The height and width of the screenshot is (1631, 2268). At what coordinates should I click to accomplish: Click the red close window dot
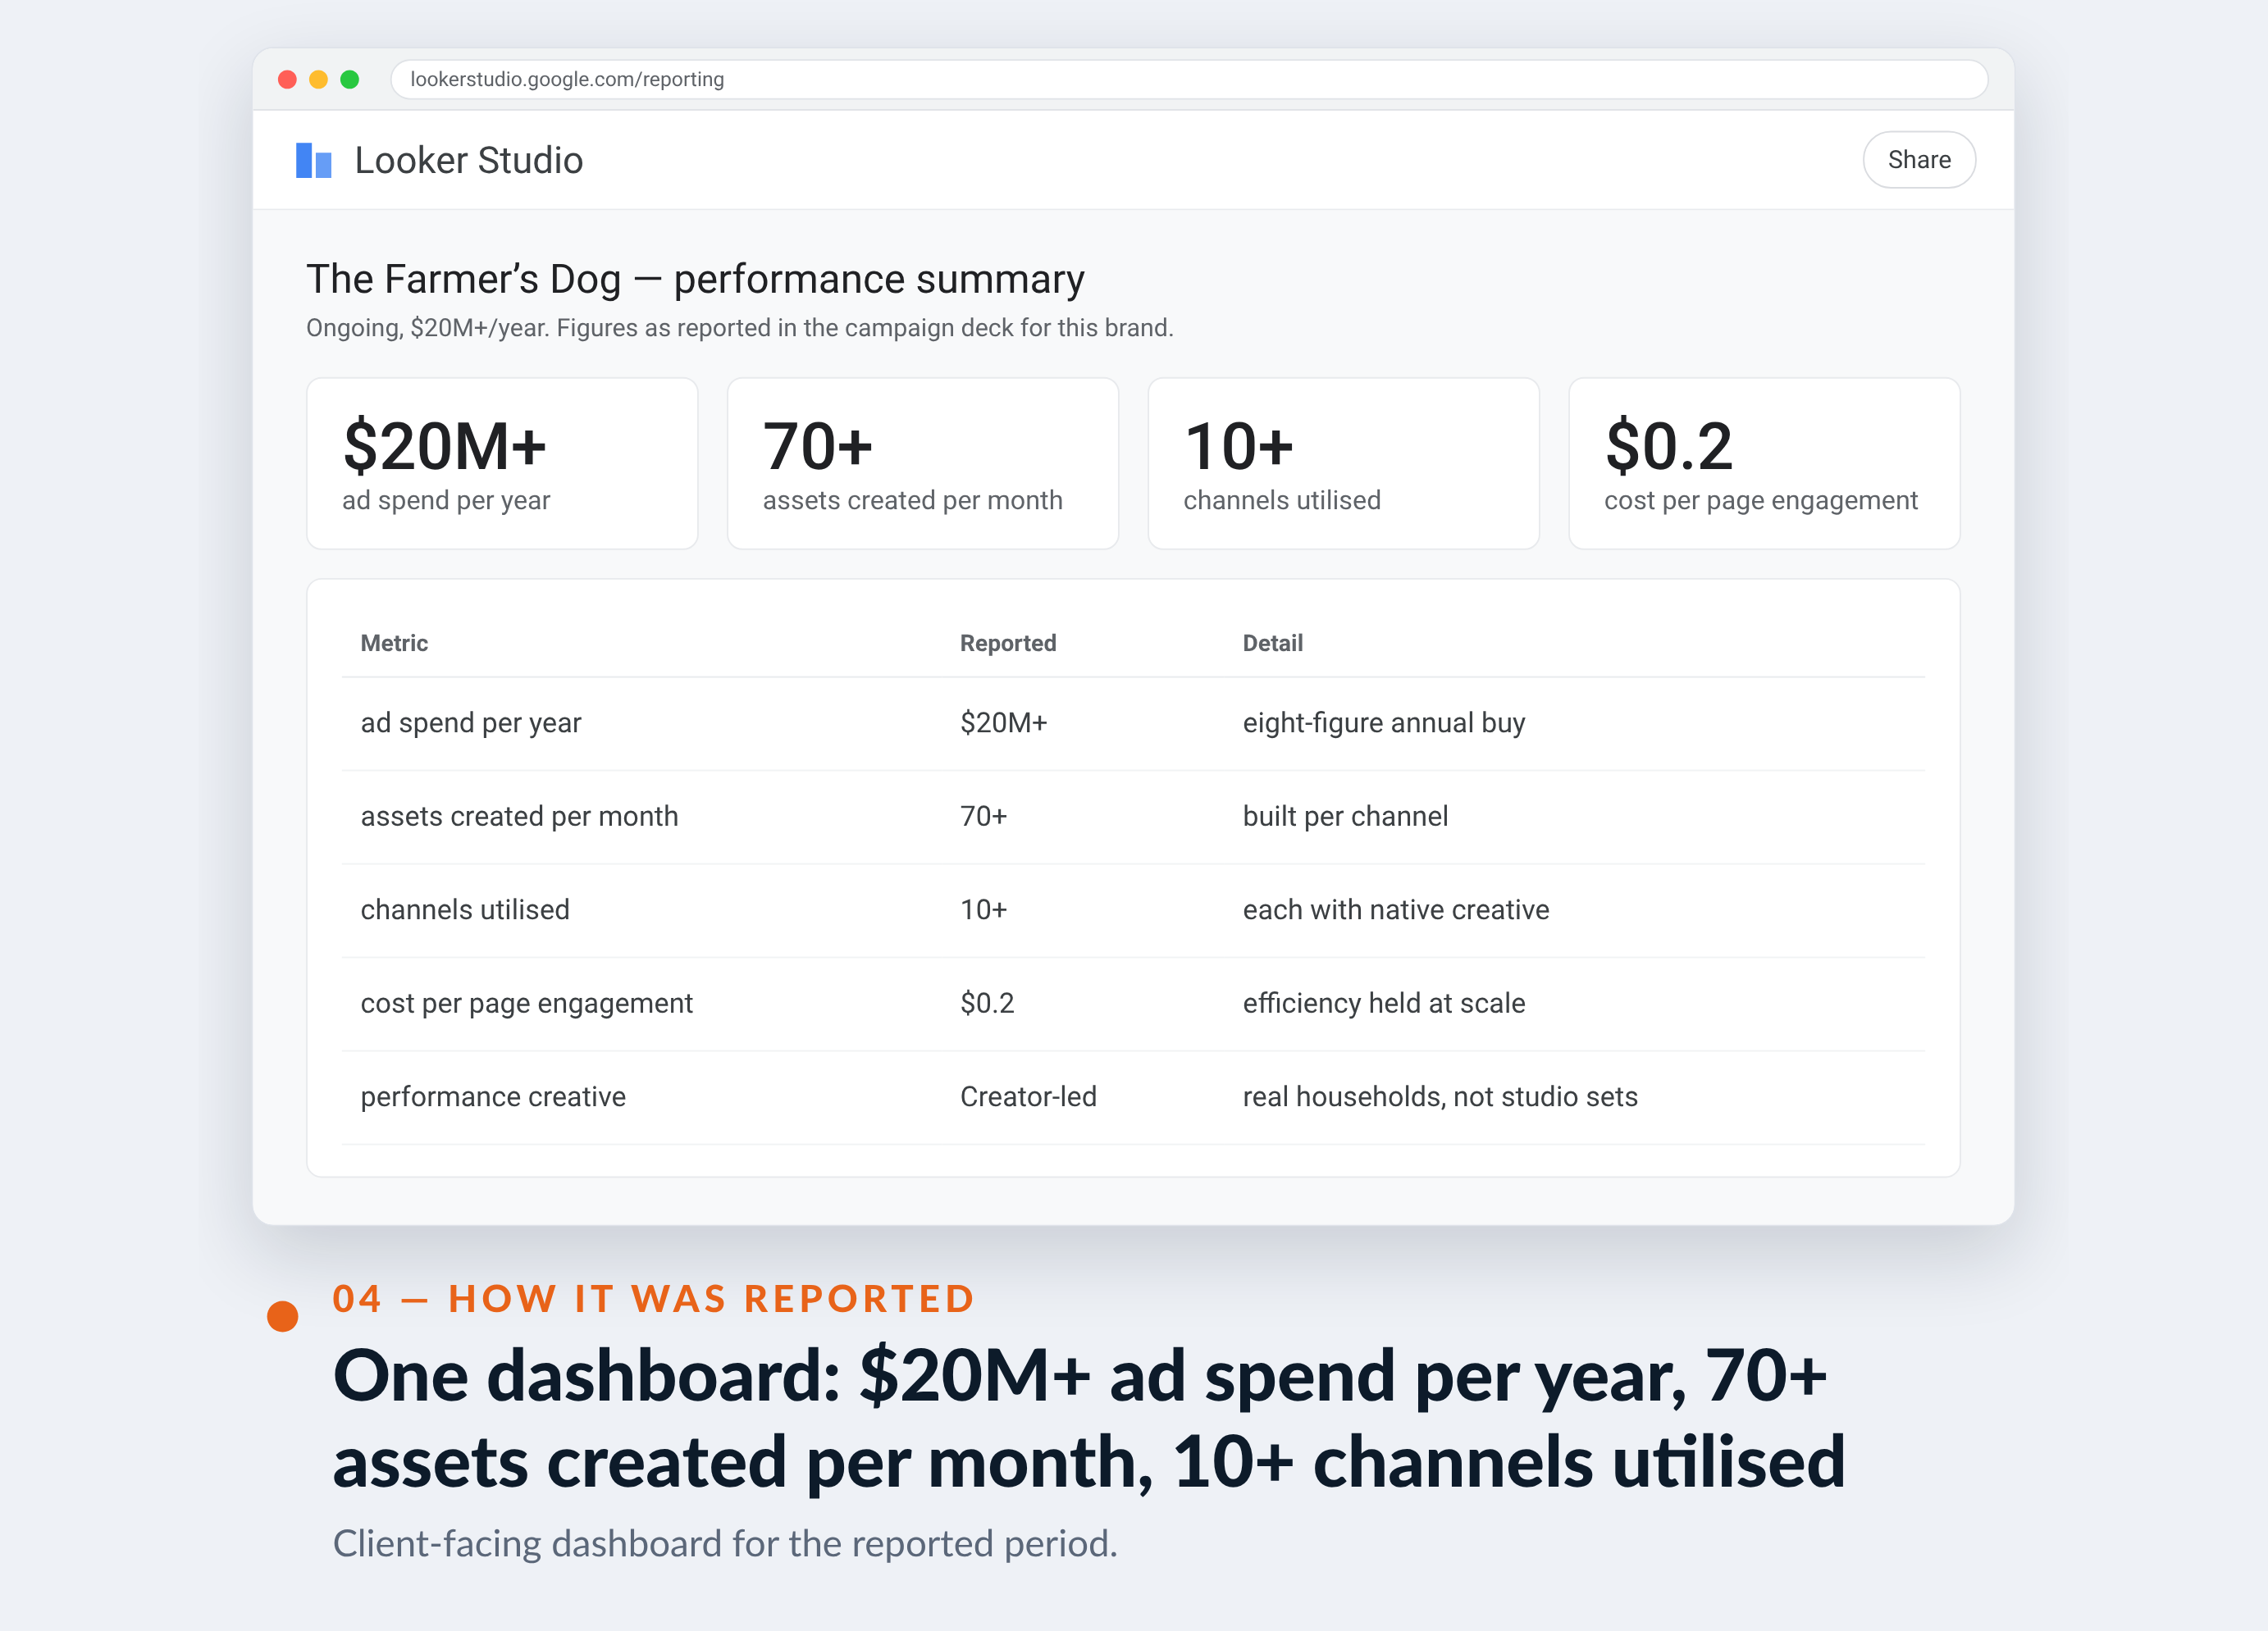287,79
